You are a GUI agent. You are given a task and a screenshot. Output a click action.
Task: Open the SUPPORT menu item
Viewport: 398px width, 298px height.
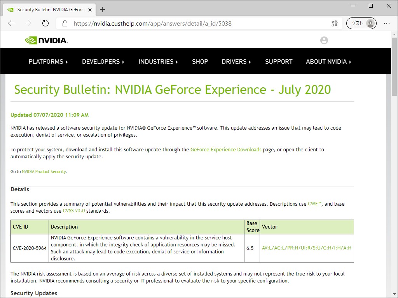(x=279, y=61)
